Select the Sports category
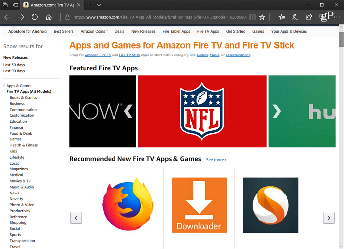This screenshot has height=249, width=344. coord(15,235)
